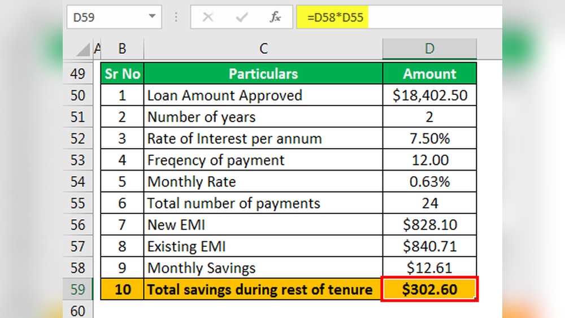Select cell 'New EMI'
This screenshot has height=318, width=565.
[x=263, y=225]
